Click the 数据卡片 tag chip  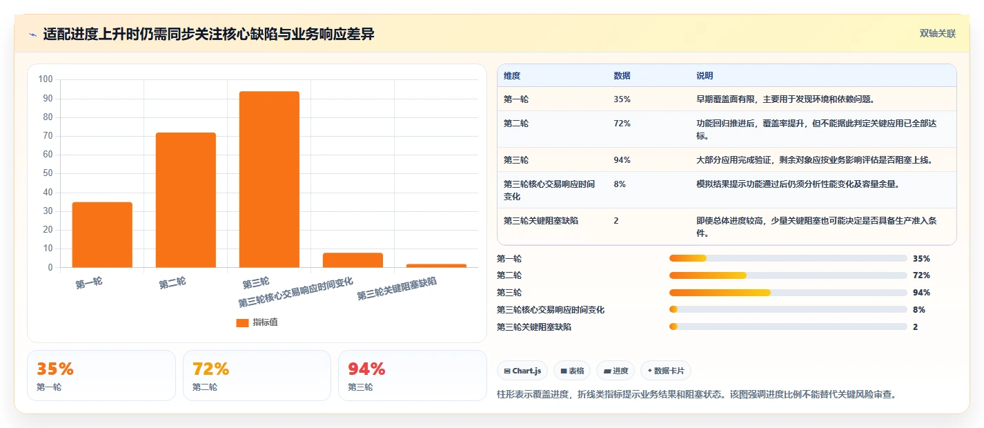pyautogui.click(x=666, y=371)
